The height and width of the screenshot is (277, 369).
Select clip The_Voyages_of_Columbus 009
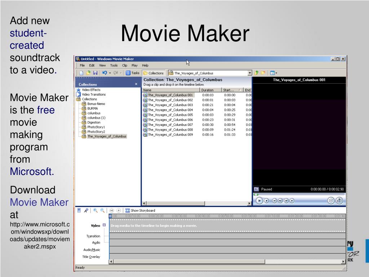click(170, 135)
